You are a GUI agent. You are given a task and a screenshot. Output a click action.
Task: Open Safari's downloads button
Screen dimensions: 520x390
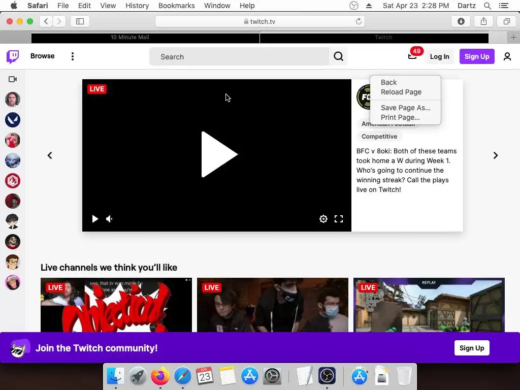tap(461, 21)
